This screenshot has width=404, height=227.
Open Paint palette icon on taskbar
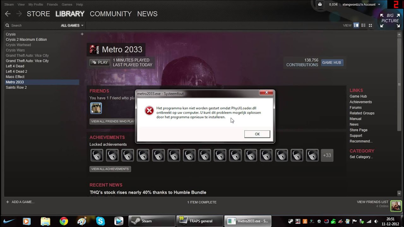point(82,221)
